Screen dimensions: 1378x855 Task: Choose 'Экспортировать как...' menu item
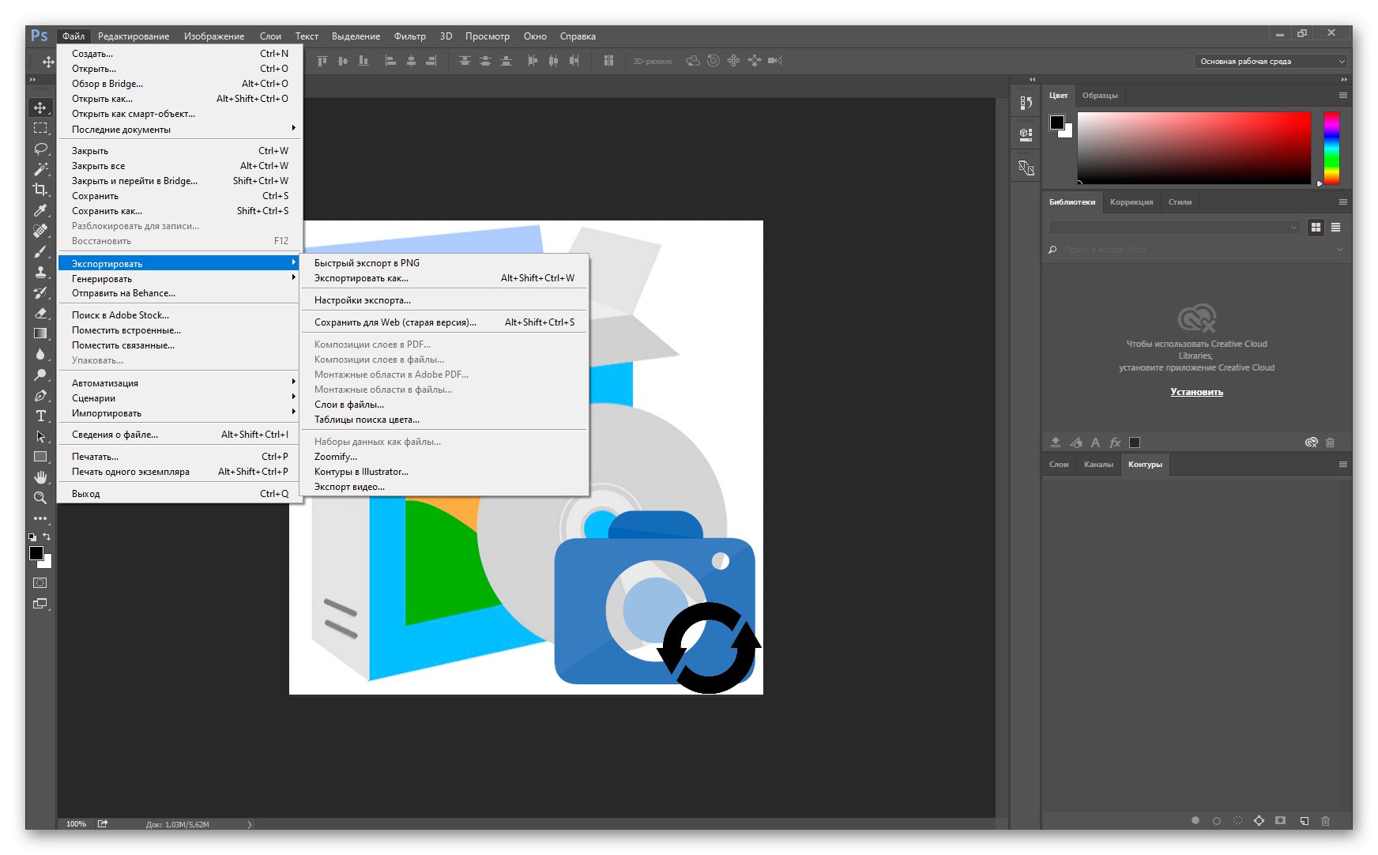(x=444, y=278)
